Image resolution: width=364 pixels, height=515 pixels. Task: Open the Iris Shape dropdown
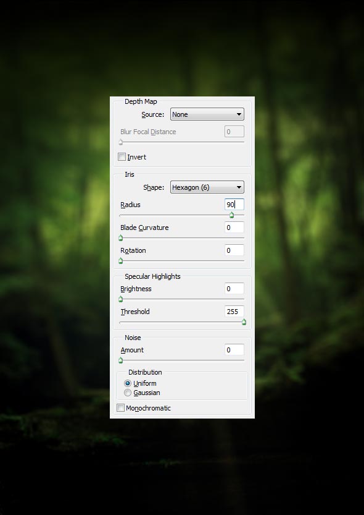(207, 187)
